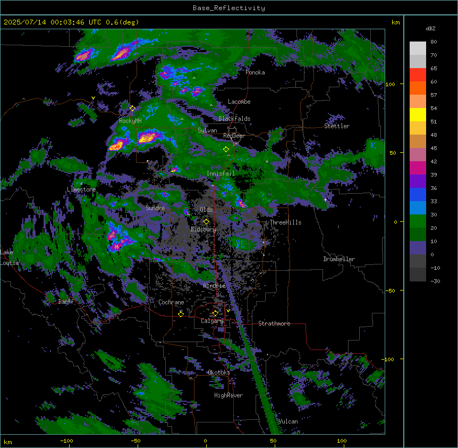
Task: Pick the 70–80 dBZ light gray swatch
Action: click(x=418, y=48)
